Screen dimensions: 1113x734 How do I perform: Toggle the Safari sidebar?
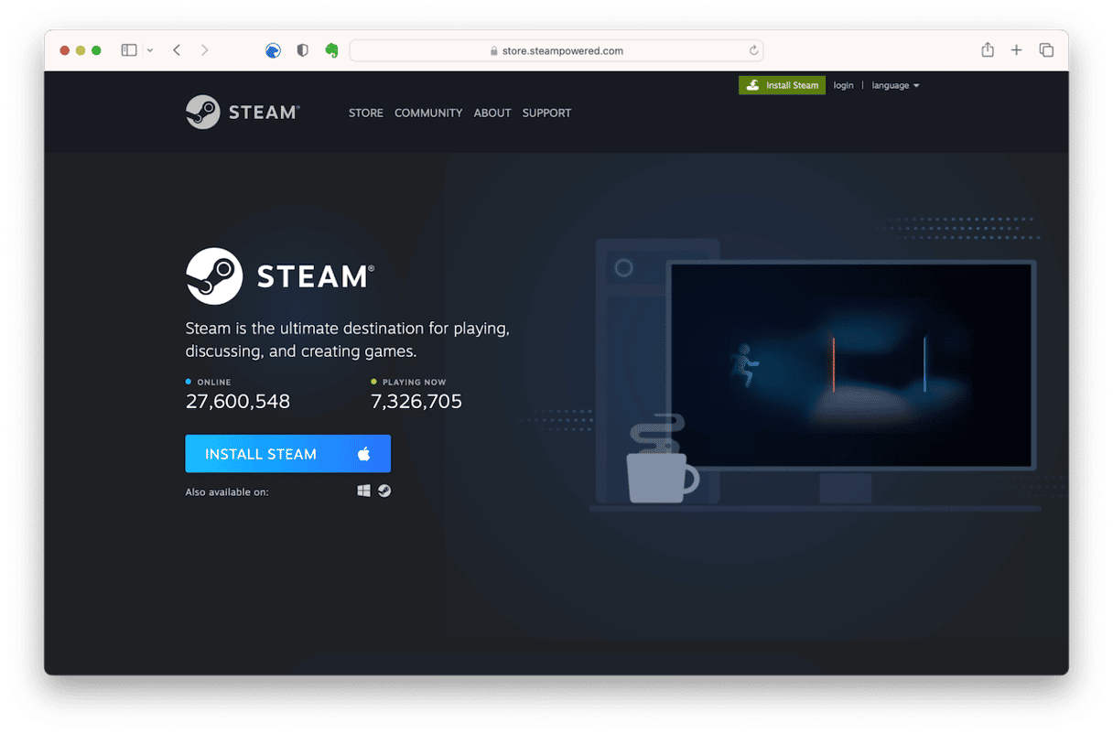(x=129, y=50)
